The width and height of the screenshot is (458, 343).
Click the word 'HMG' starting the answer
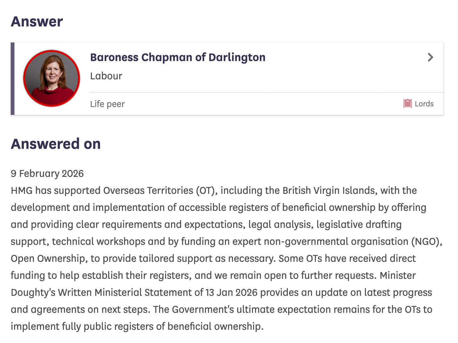21,191
